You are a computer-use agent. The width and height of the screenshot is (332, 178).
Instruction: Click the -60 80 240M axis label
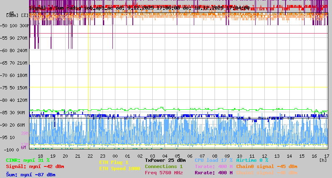[14, 51]
